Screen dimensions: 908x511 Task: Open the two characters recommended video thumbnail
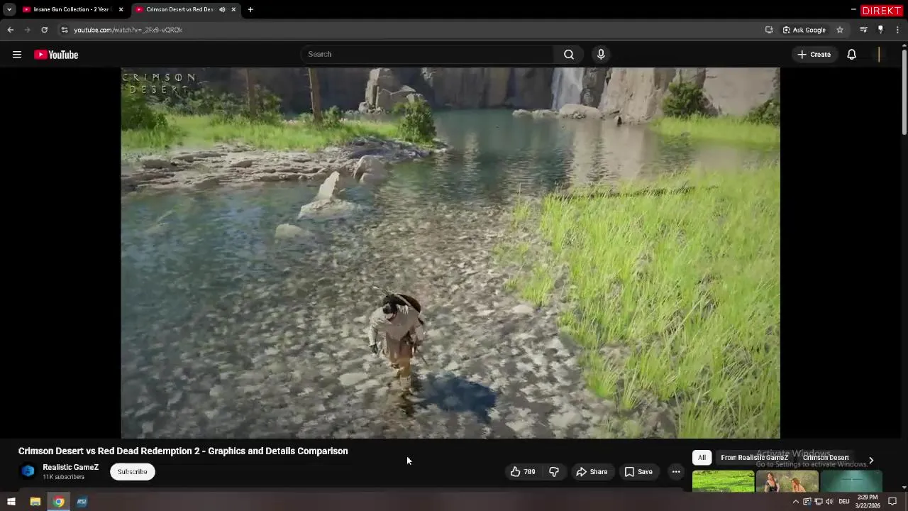pyautogui.click(x=787, y=480)
